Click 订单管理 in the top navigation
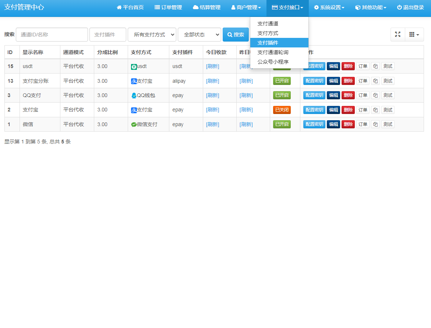431x328 pixels. point(168,7)
